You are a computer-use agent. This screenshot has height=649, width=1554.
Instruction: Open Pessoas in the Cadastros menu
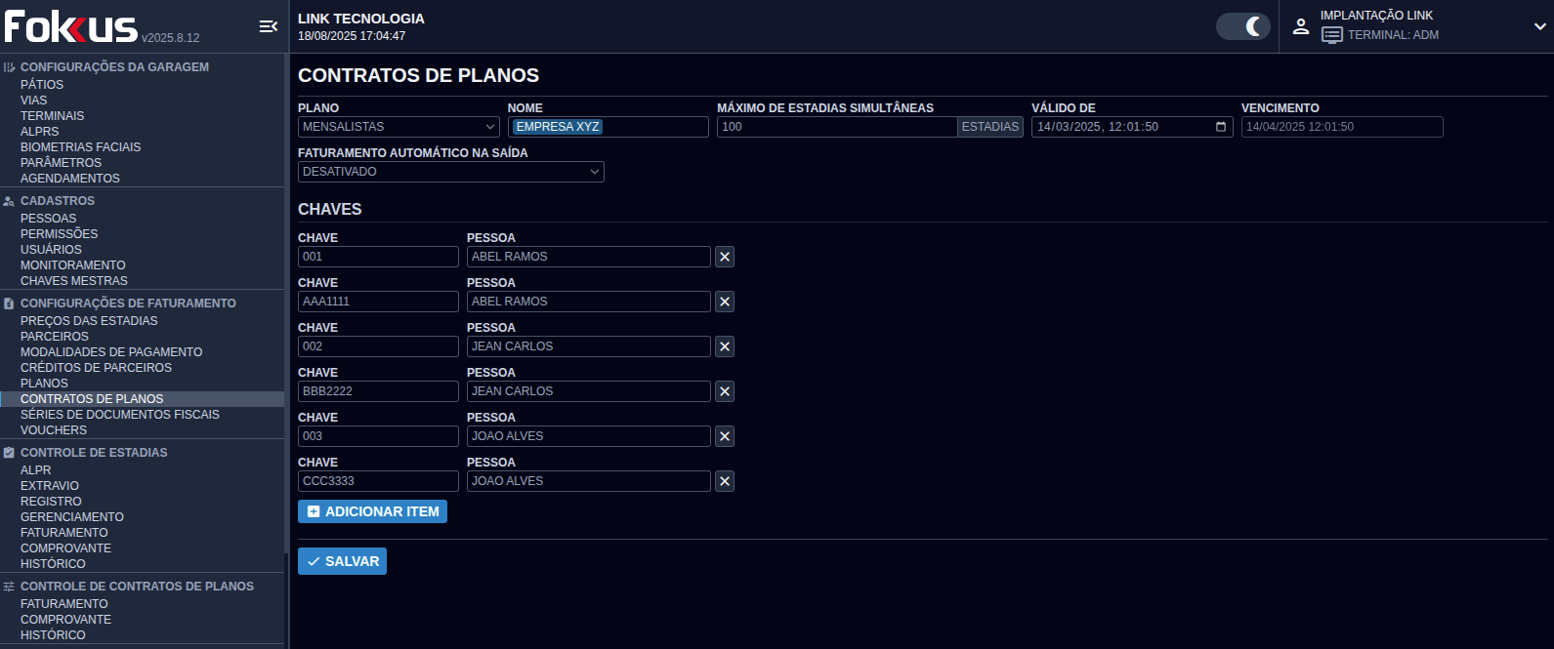[48, 219]
